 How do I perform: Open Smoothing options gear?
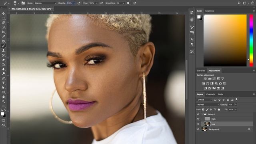(128, 3)
